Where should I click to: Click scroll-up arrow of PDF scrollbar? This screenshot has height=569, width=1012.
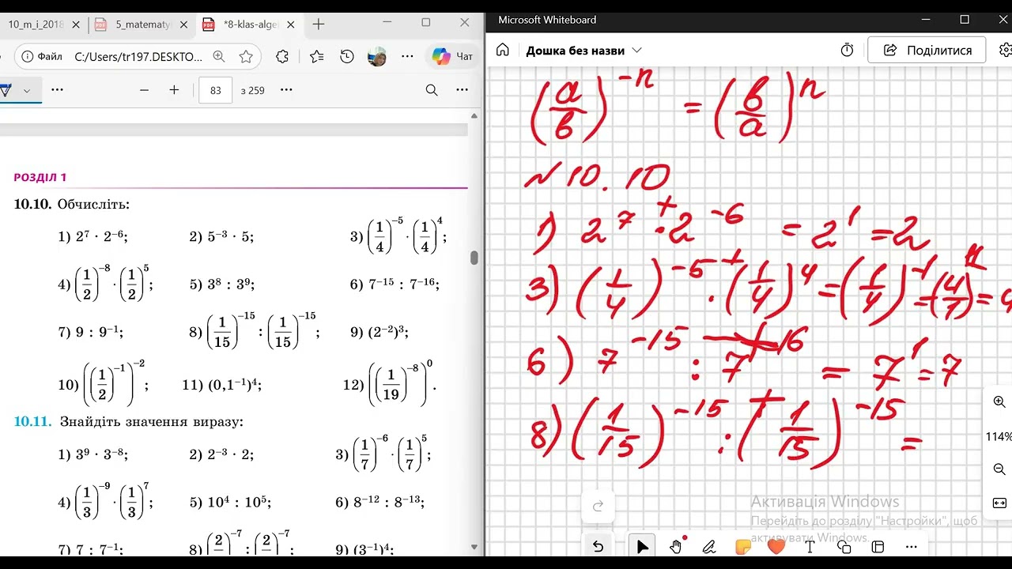pyautogui.click(x=474, y=116)
